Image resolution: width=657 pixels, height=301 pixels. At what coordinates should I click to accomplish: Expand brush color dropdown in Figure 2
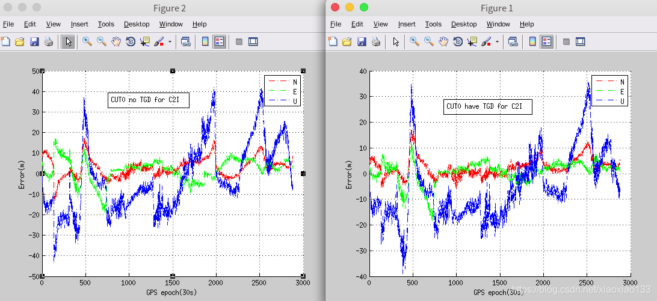click(x=170, y=42)
